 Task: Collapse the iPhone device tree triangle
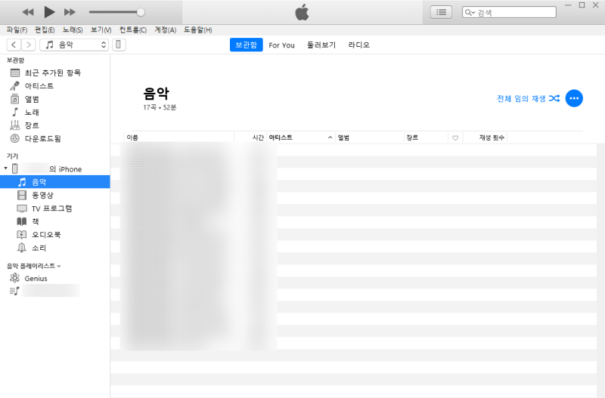click(5, 168)
